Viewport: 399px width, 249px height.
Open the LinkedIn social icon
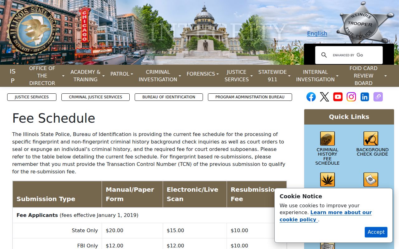365,97
